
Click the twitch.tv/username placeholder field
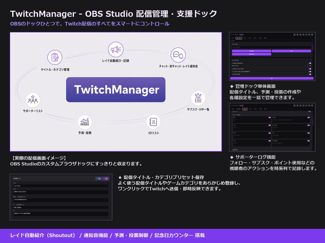point(291,121)
